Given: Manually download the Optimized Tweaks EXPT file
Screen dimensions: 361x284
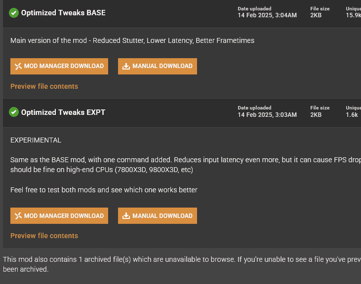Looking at the screenshot, I should point(158,216).
